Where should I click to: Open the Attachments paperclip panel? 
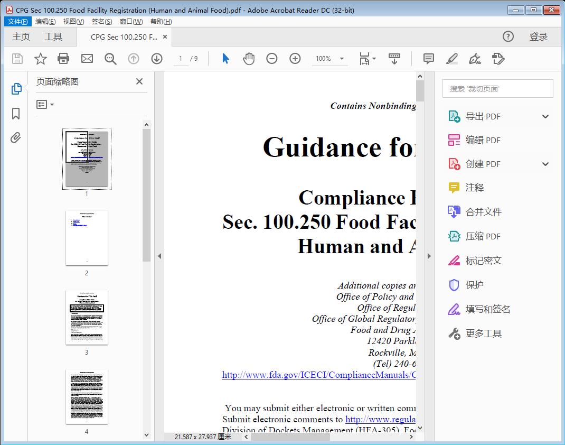click(x=15, y=137)
